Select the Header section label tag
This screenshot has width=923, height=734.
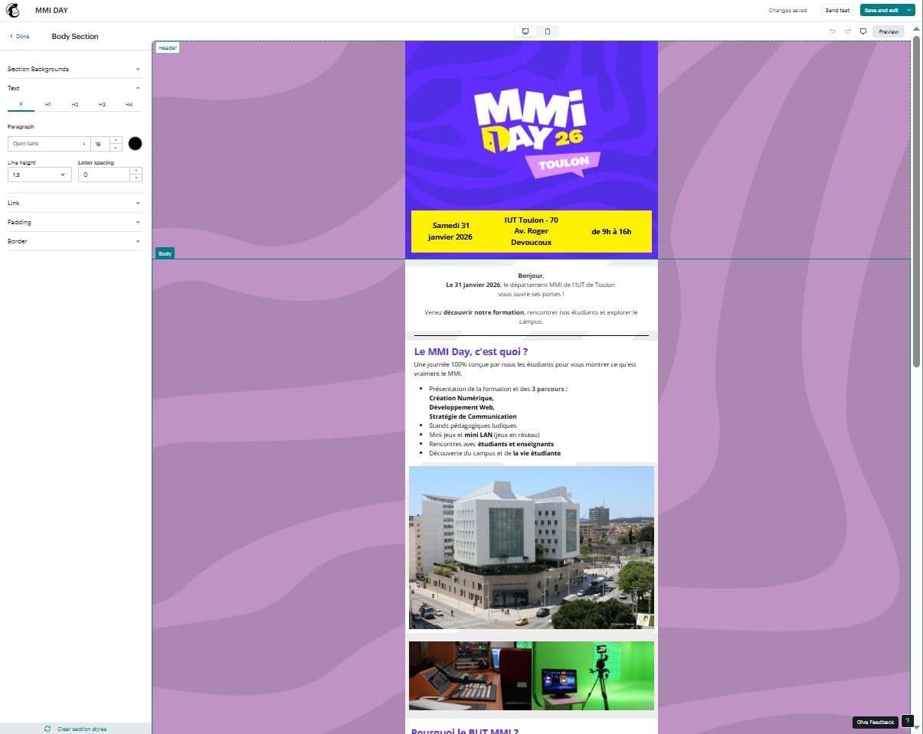point(168,47)
